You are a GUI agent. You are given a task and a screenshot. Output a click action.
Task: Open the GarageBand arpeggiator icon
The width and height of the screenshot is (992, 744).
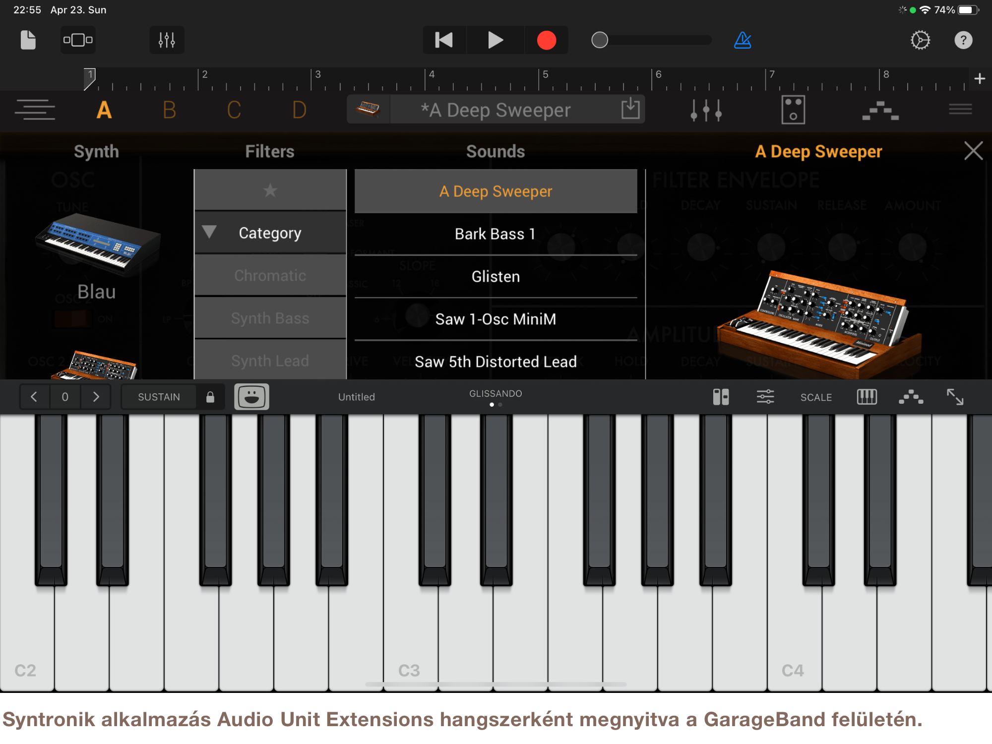click(x=911, y=397)
